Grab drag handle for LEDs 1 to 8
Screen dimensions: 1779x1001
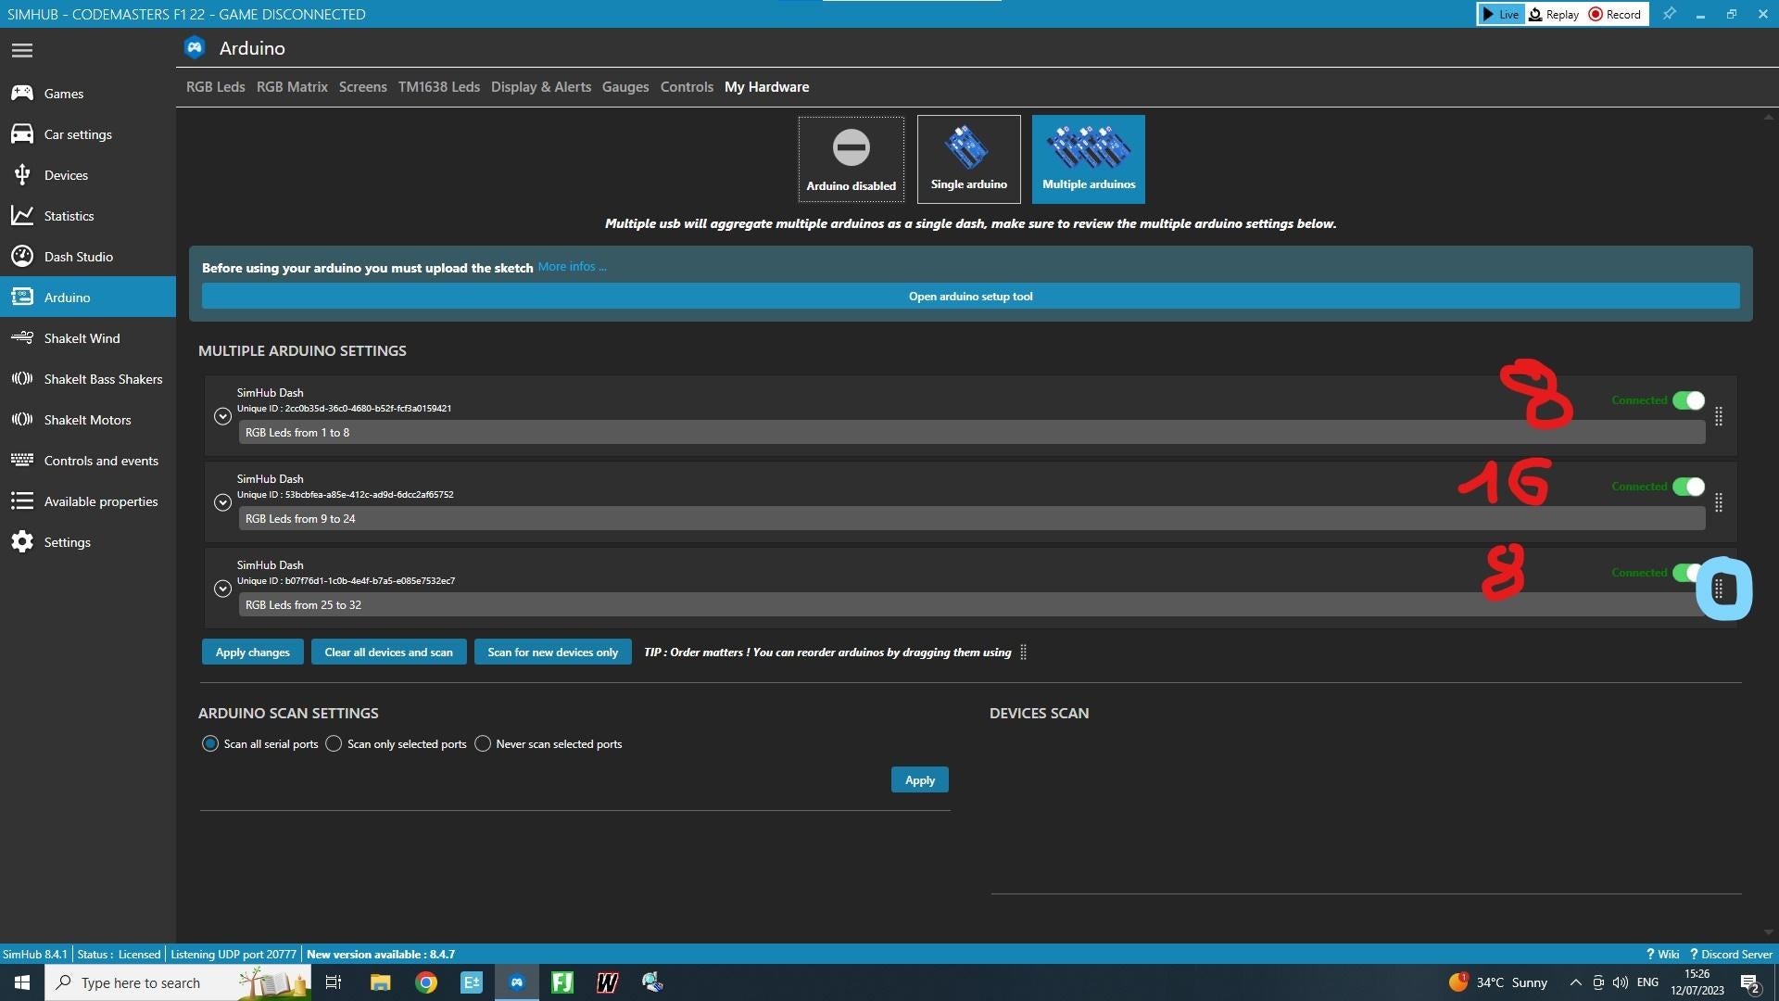pos(1719,416)
